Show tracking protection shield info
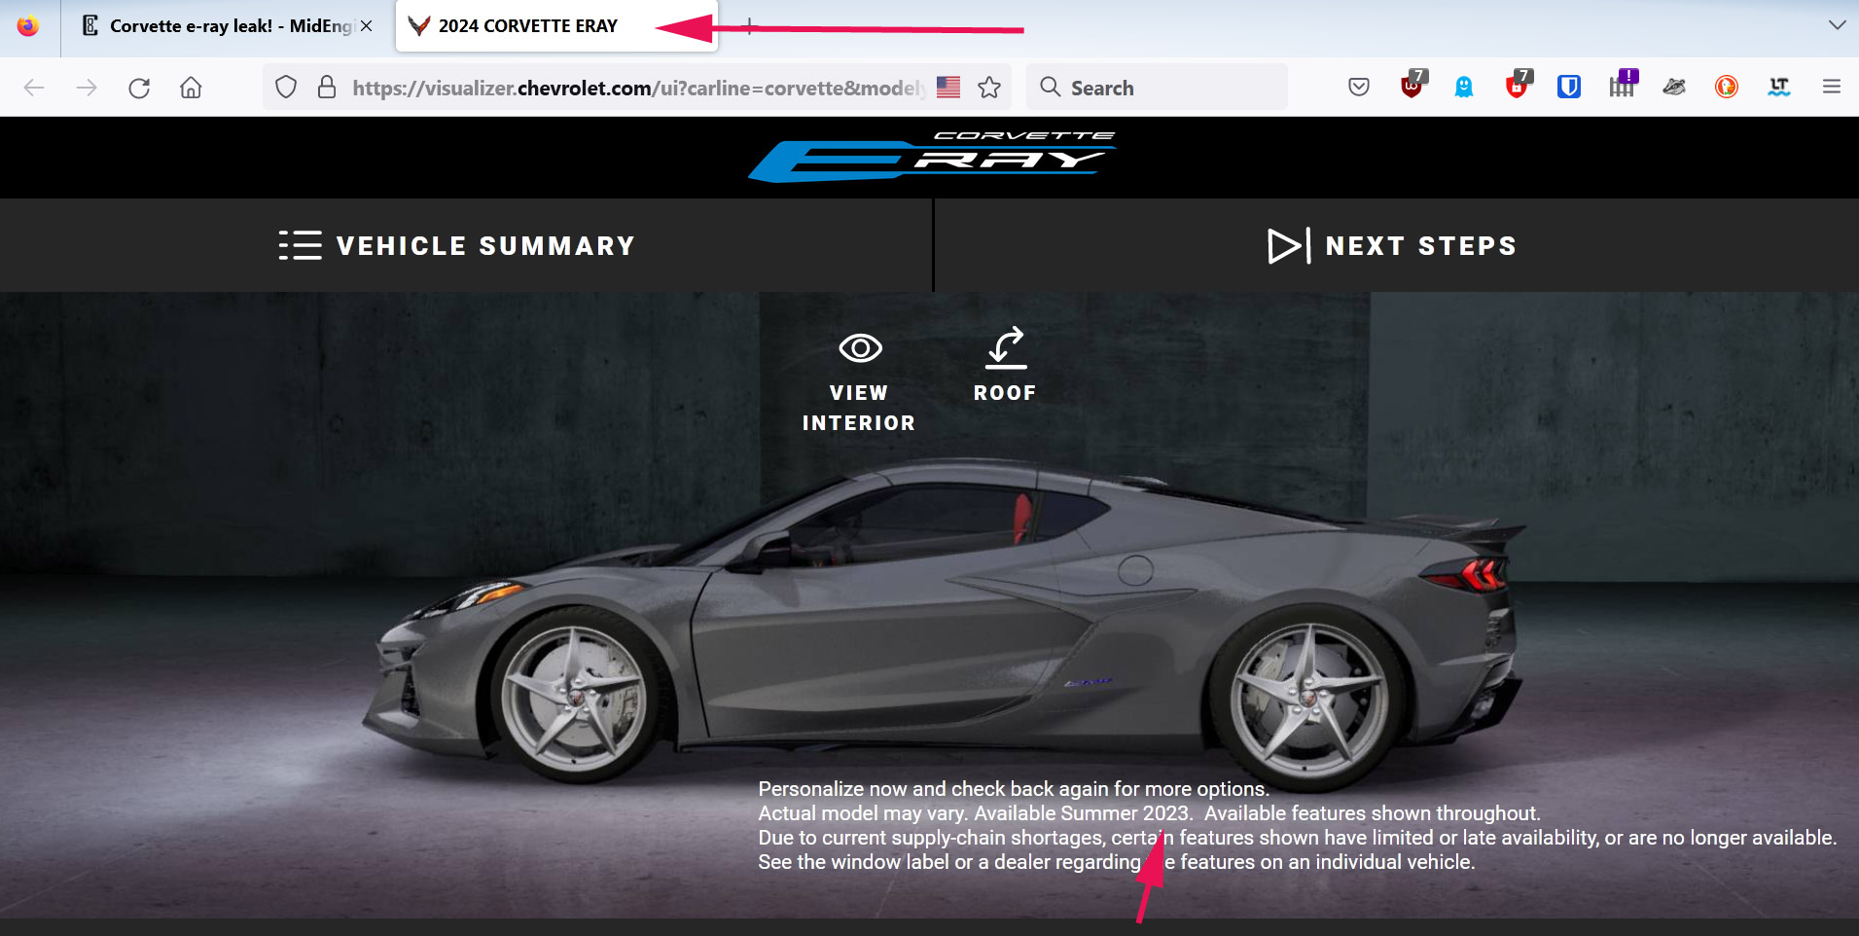Viewport: 1859px width, 936px height. 285,88
